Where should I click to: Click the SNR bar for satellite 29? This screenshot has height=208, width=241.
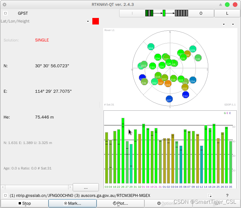pos(131,164)
